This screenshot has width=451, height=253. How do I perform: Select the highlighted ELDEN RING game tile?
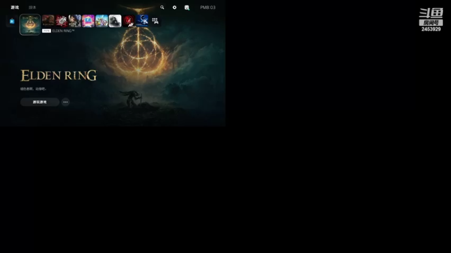coord(30,24)
